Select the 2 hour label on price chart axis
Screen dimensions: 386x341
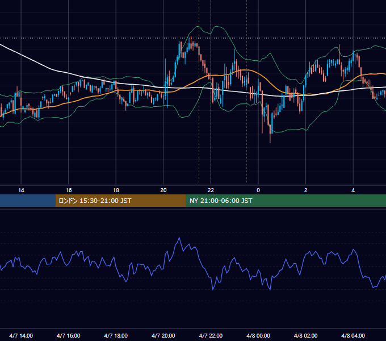coord(306,190)
